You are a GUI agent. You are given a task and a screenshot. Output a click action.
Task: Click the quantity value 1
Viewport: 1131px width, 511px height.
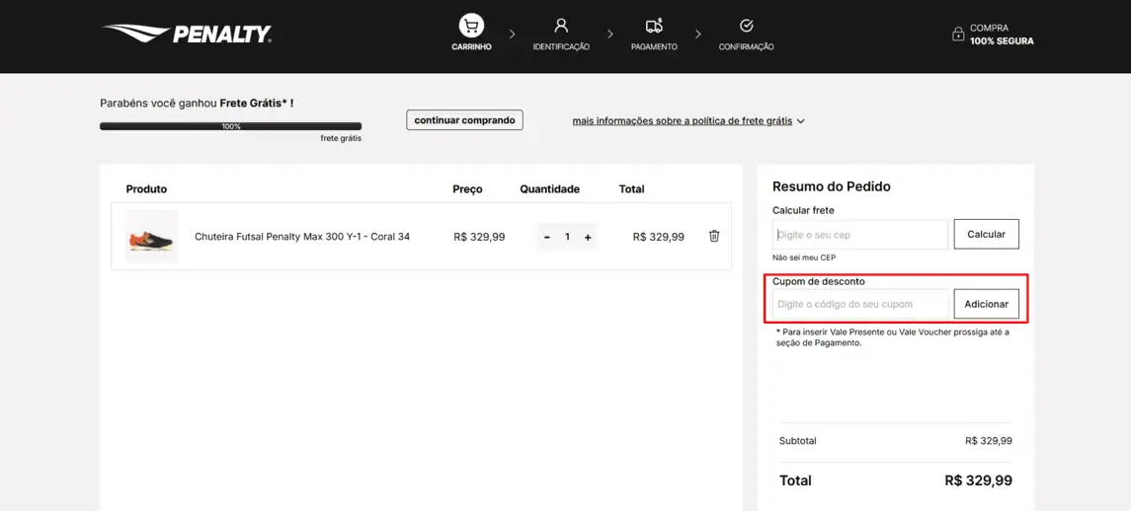568,237
